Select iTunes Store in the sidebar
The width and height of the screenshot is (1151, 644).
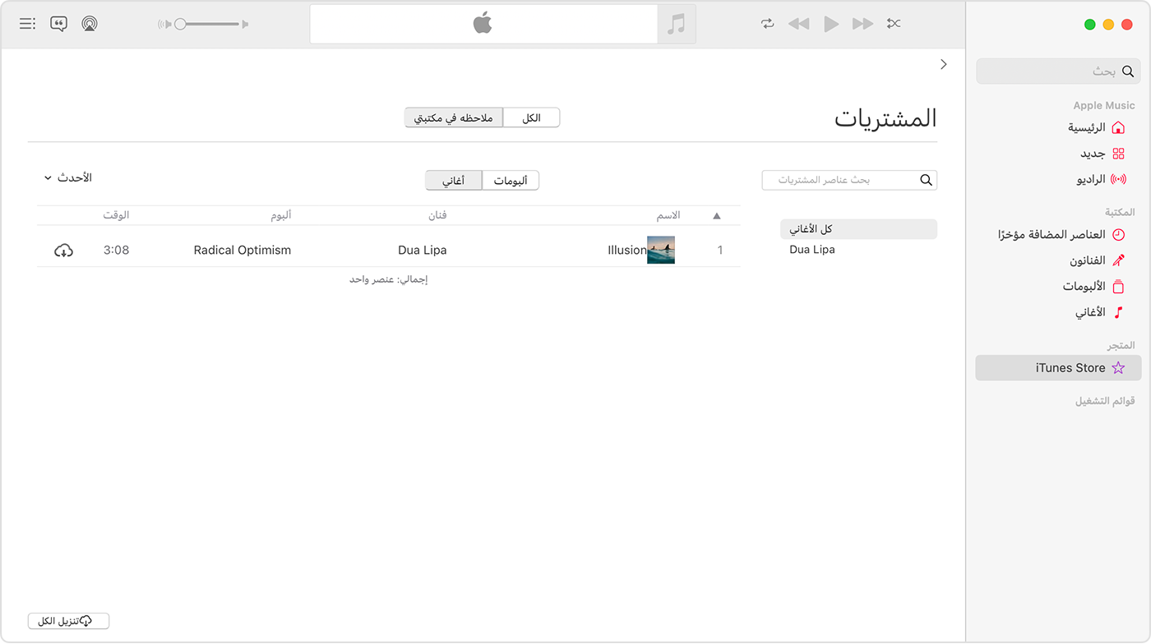click(x=1058, y=368)
